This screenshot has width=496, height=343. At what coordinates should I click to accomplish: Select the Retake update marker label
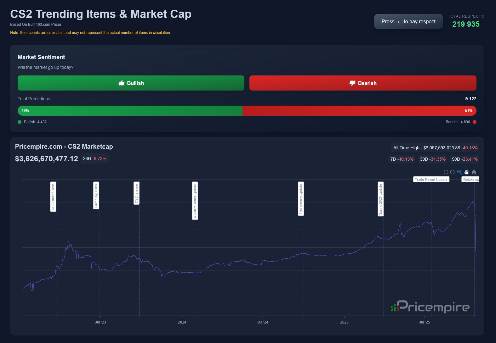[470, 180]
